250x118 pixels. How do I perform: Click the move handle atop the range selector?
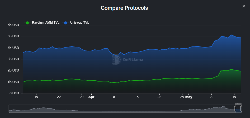pyautogui.click(x=238, y=104)
